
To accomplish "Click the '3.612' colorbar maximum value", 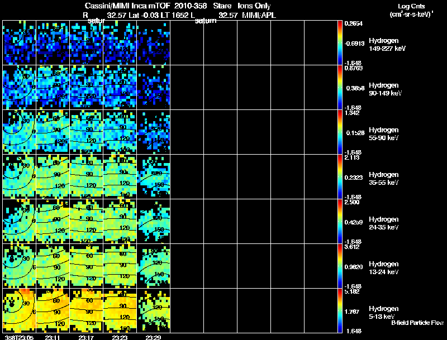I will pos(352,247).
